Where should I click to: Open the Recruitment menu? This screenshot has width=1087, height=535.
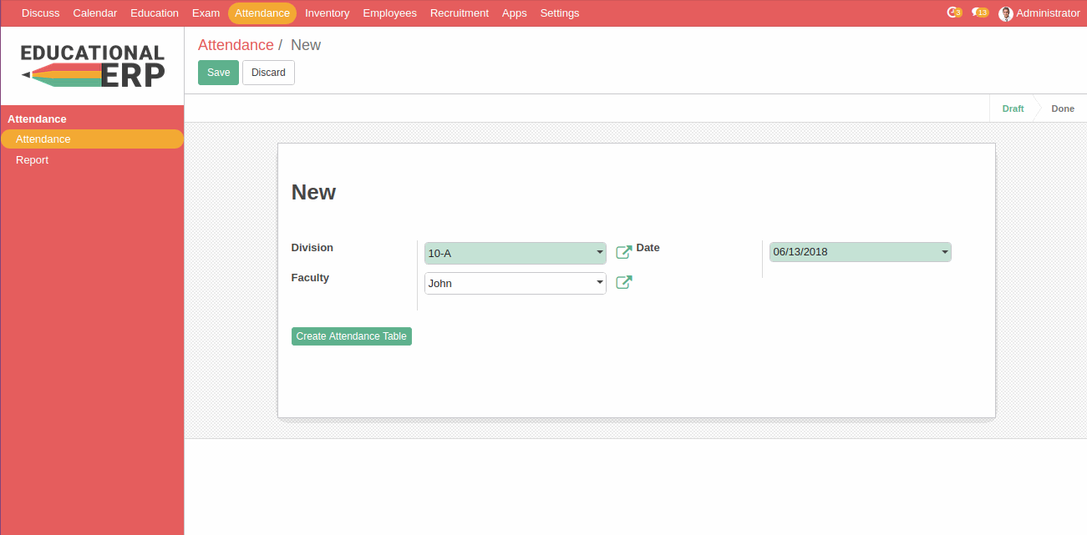[x=459, y=13]
